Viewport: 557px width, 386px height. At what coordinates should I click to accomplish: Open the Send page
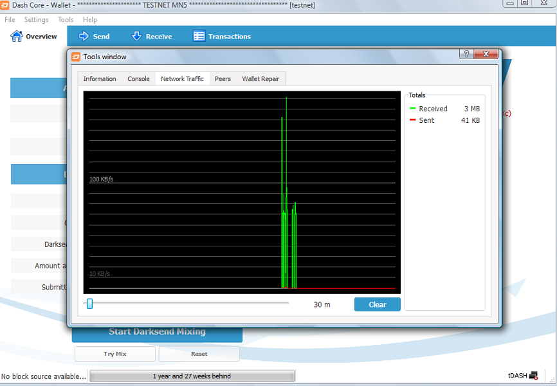coord(94,36)
